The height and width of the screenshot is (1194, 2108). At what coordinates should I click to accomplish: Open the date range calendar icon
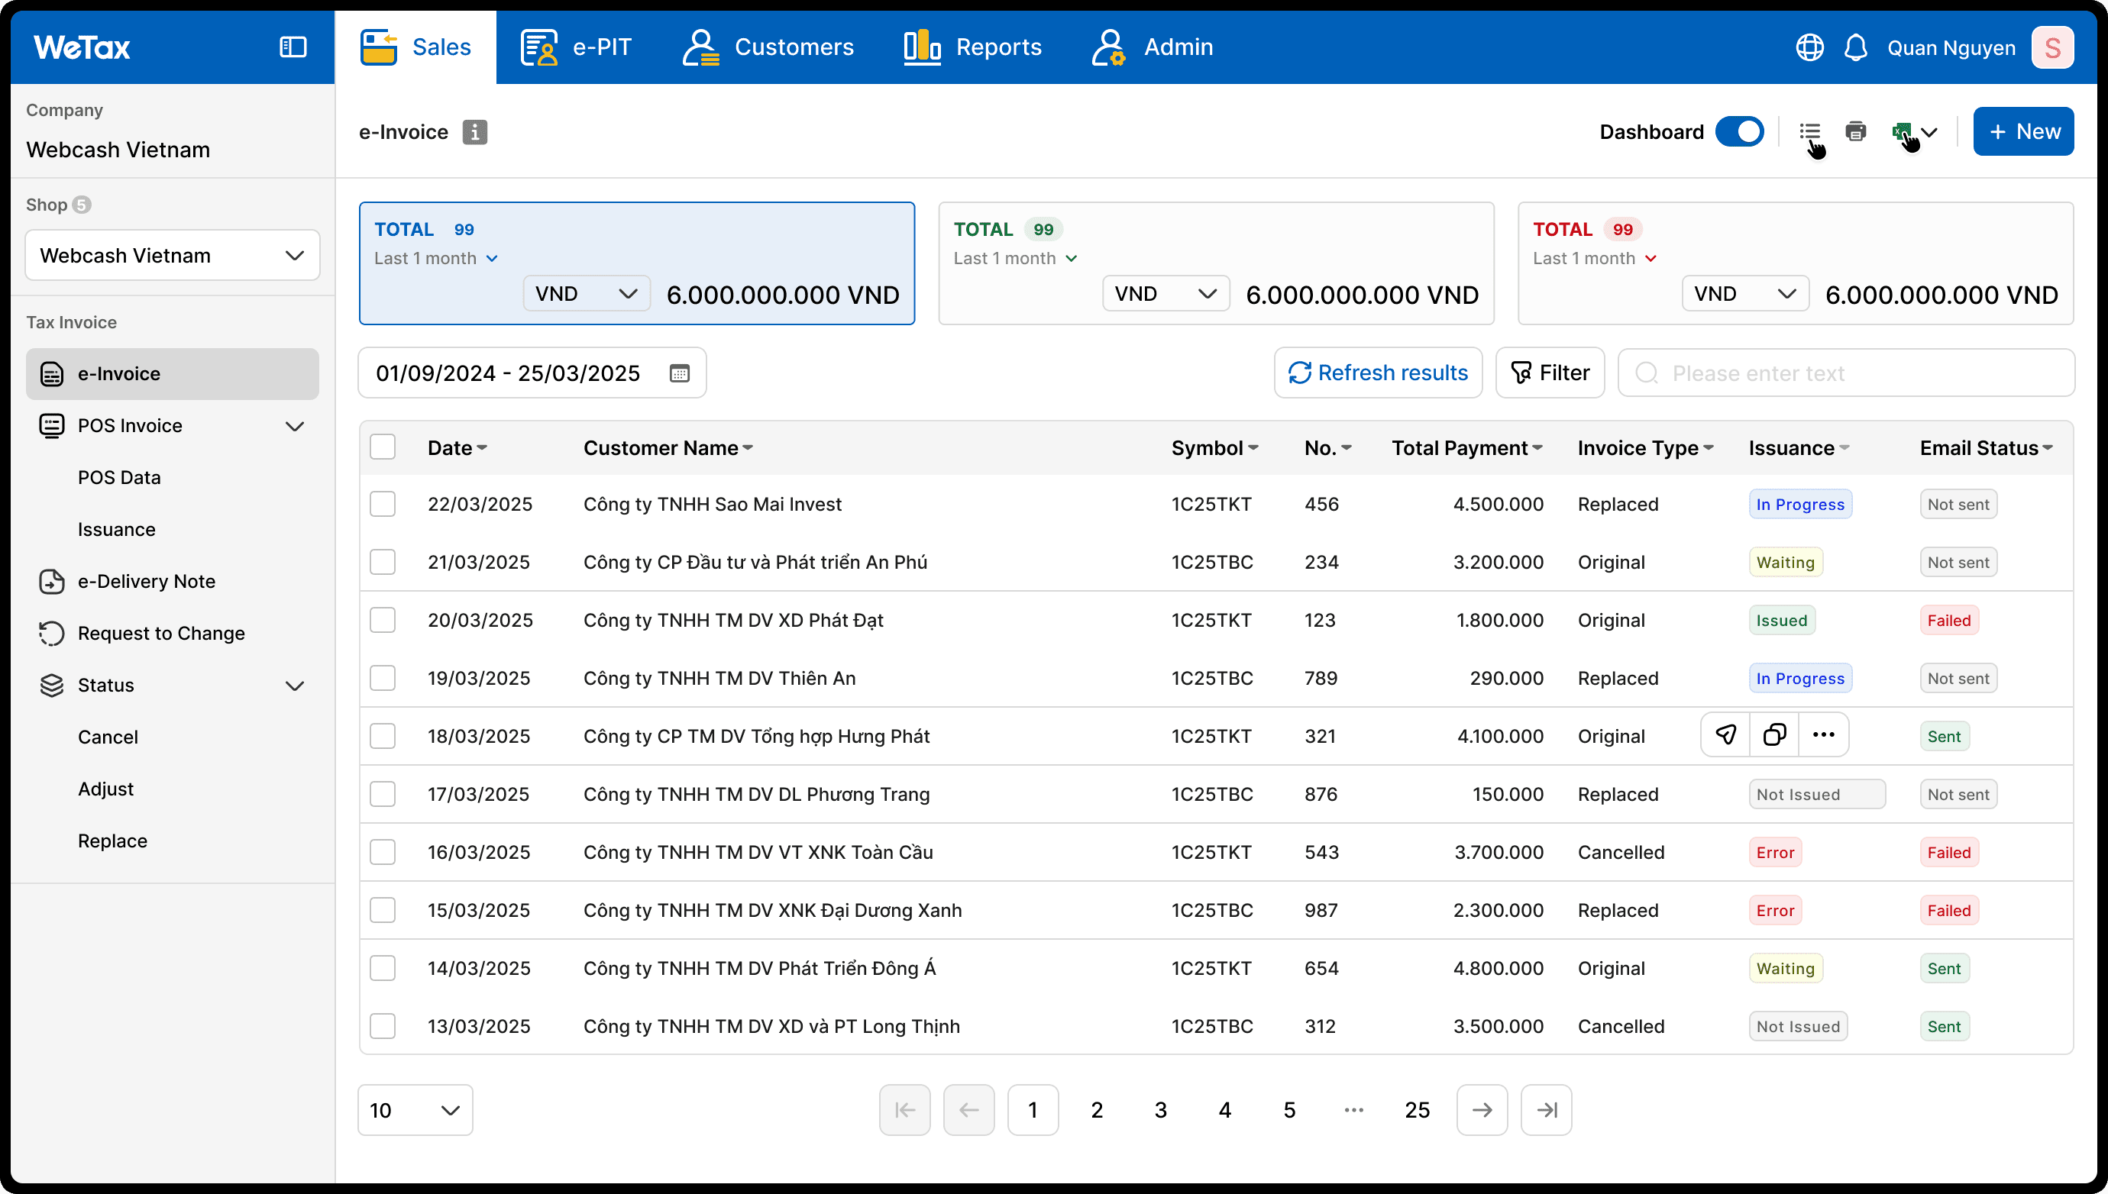(679, 374)
